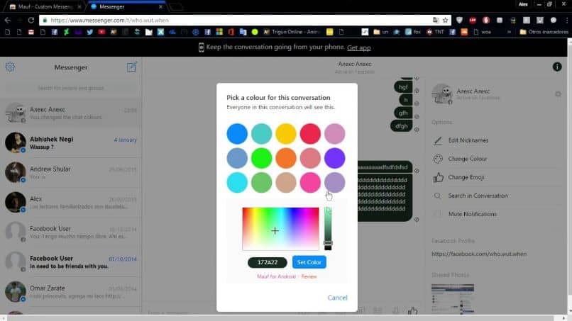
Task: Open translate page icon in address bar
Action: pyautogui.click(x=436, y=21)
